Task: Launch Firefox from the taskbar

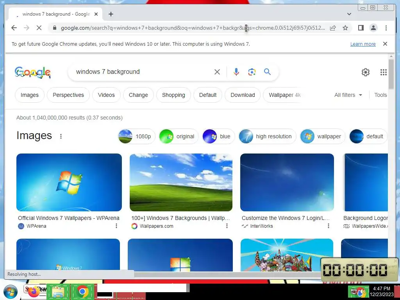Action: (34, 291)
